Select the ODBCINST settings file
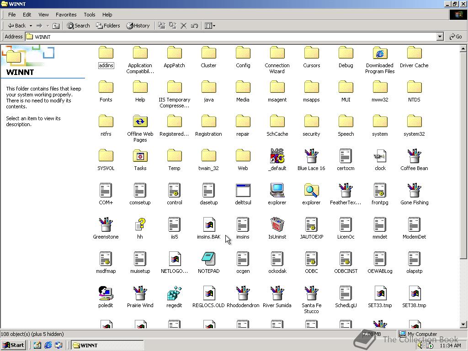 coord(346,259)
